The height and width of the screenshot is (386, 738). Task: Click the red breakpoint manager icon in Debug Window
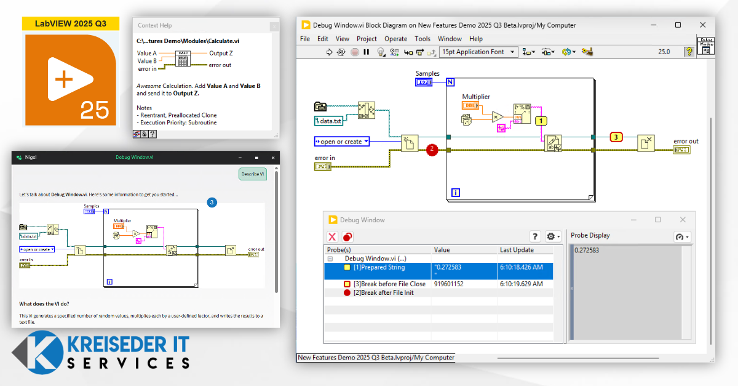click(347, 236)
